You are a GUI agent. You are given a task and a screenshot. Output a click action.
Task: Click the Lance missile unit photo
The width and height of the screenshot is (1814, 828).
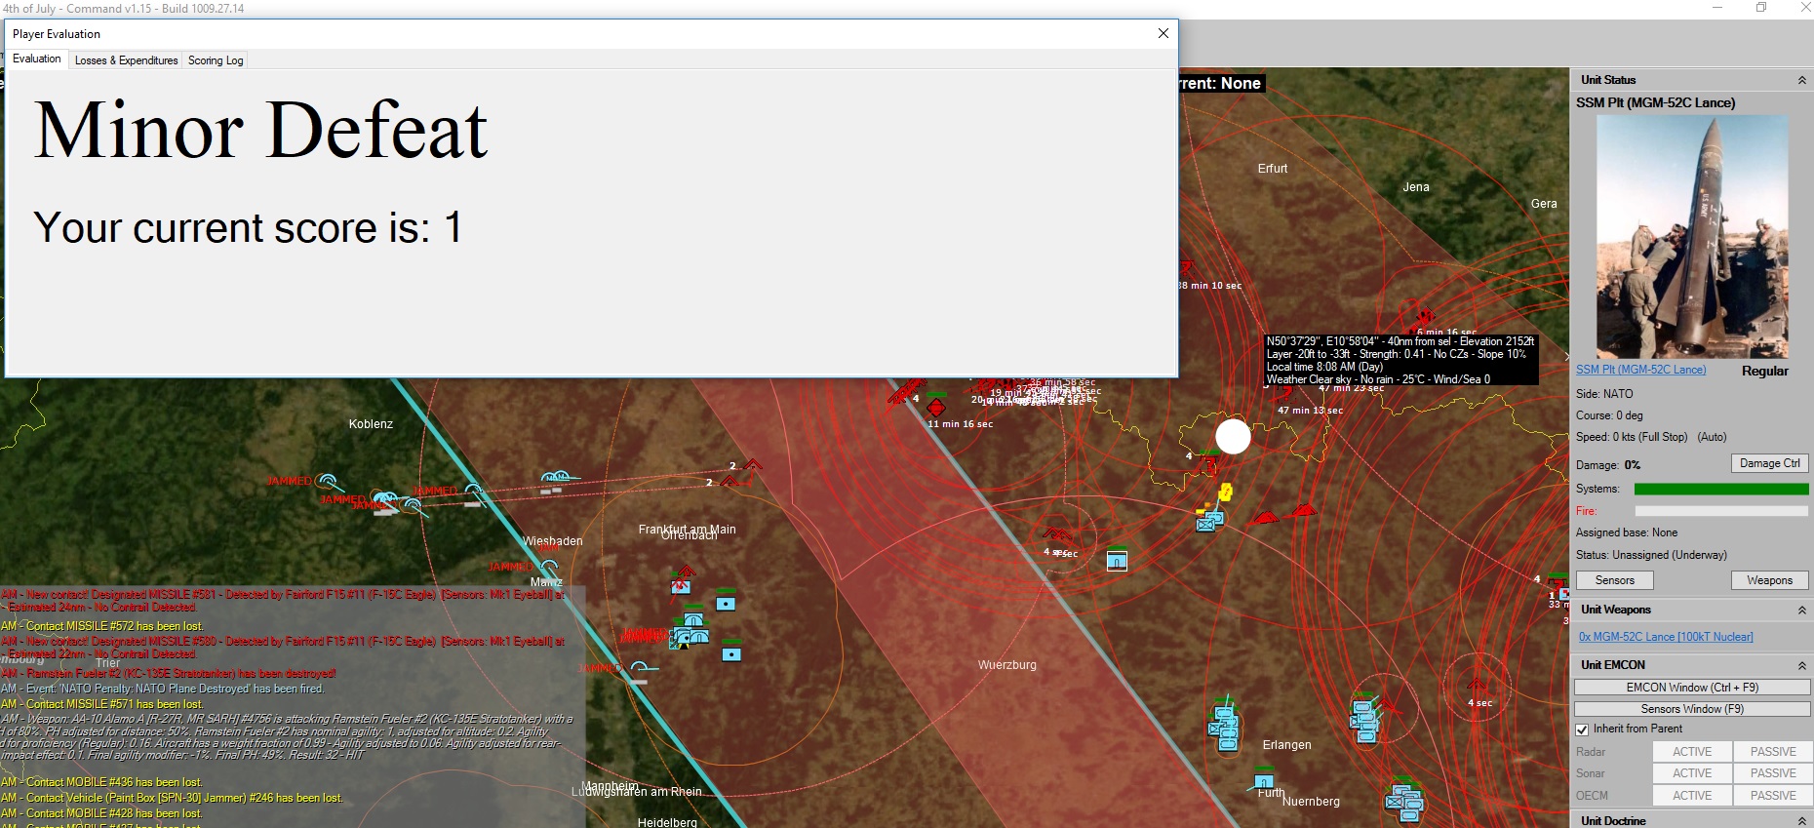coord(1692,237)
